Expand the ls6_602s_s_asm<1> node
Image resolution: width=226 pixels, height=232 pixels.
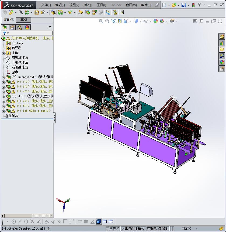(x=3, y=111)
